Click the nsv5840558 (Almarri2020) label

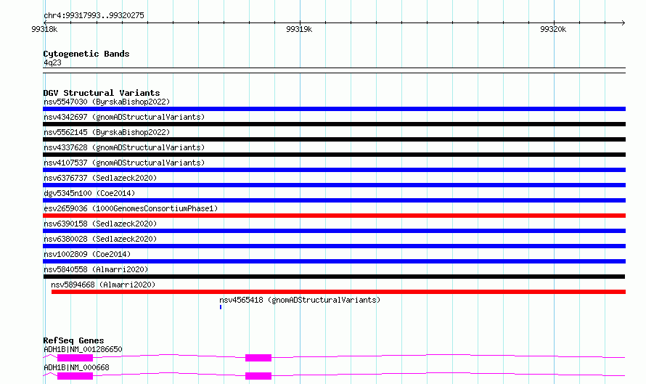coord(96,269)
